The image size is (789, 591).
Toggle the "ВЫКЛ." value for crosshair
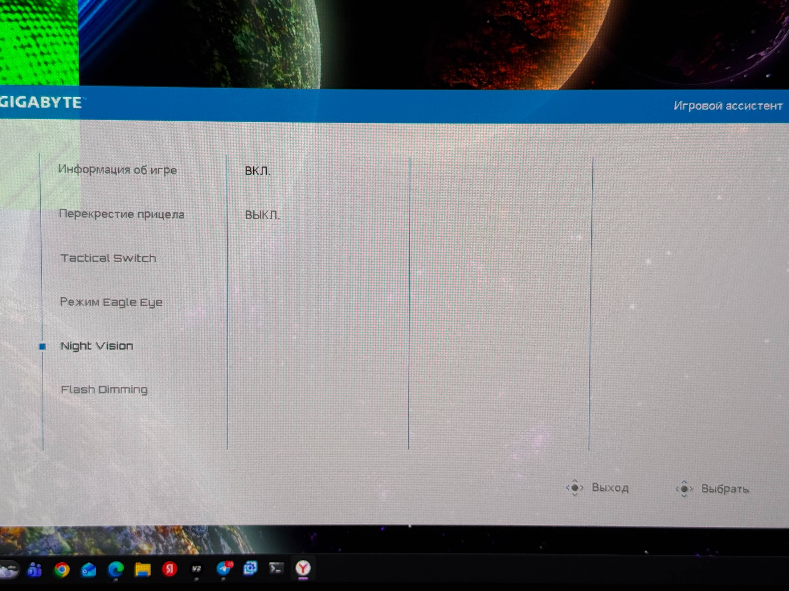coord(262,215)
